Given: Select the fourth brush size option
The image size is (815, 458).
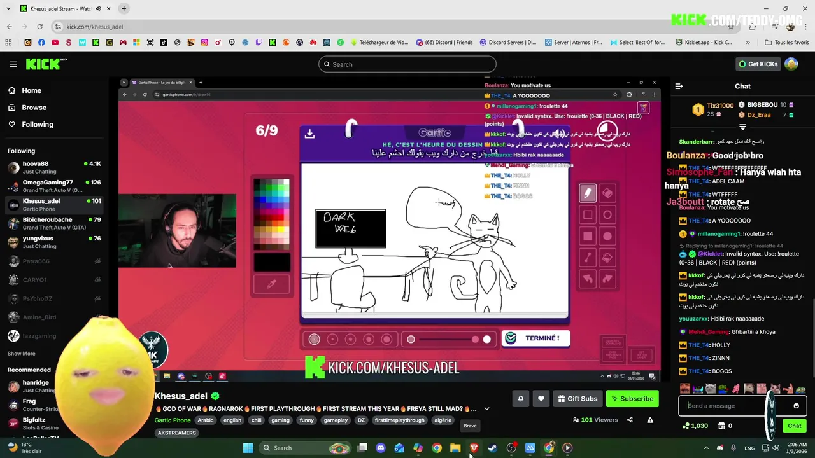Looking at the screenshot, I should (368, 339).
